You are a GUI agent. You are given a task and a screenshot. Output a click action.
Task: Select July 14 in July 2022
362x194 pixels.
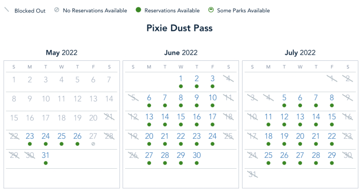[x=316, y=117]
